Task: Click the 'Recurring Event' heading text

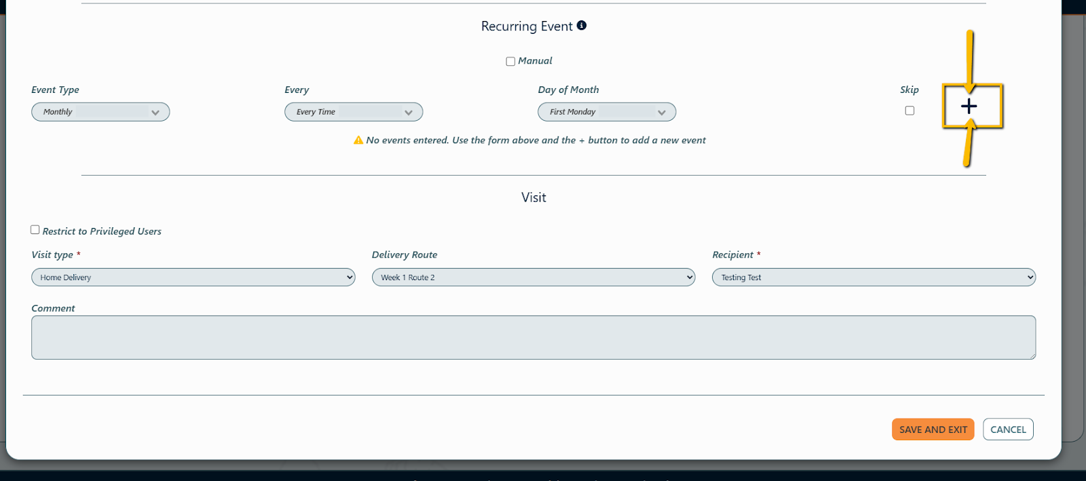Action: pyautogui.click(x=527, y=26)
